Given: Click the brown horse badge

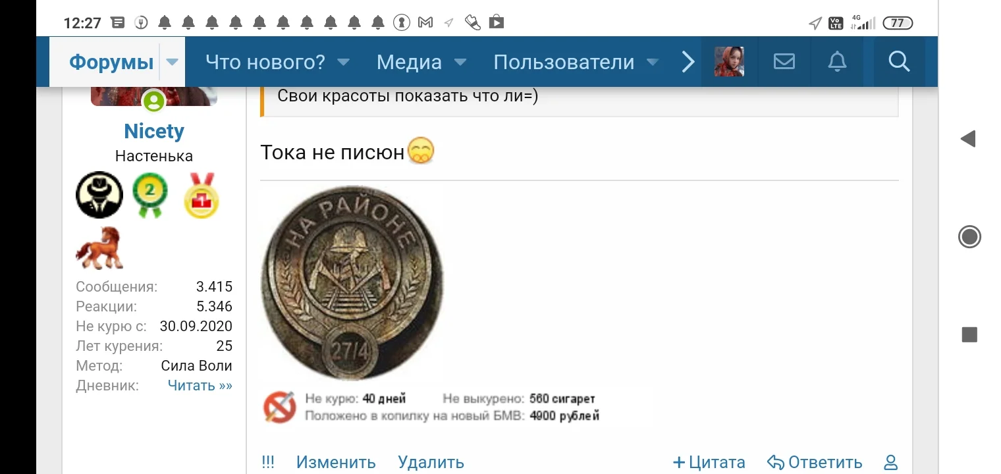Looking at the screenshot, I should click(x=99, y=248).
